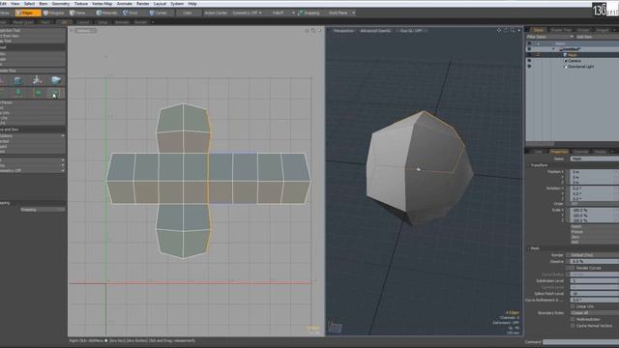Screen dimensions: 619x348
Task: Click the pan icon in UV viewport corner
Action: point(308,30)
